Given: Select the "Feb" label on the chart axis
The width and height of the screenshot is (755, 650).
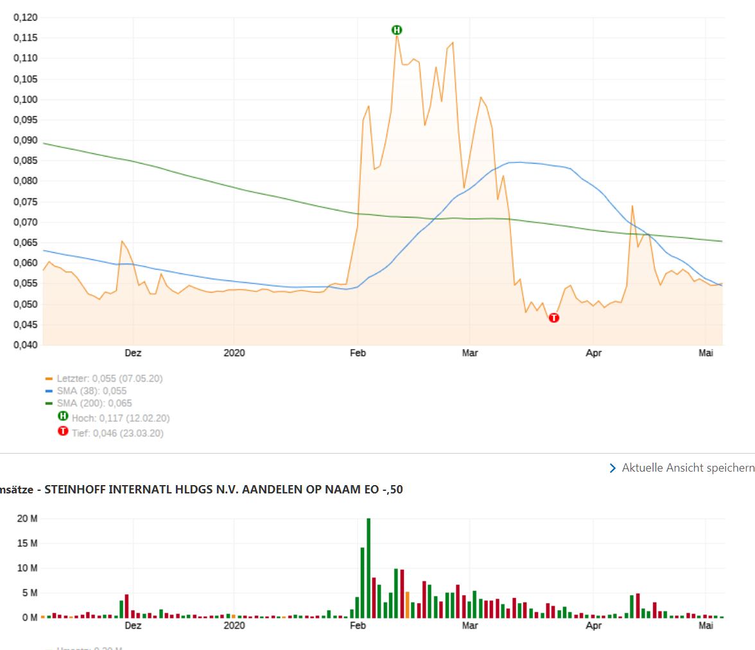Looking at the screenshot, I should point(357,353).
